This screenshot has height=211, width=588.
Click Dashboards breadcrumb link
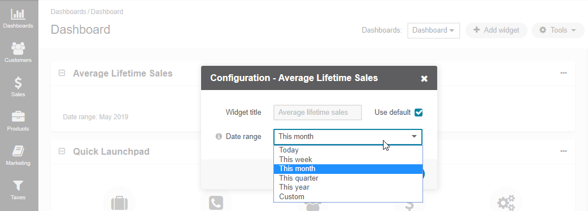[x=68, y=12]
